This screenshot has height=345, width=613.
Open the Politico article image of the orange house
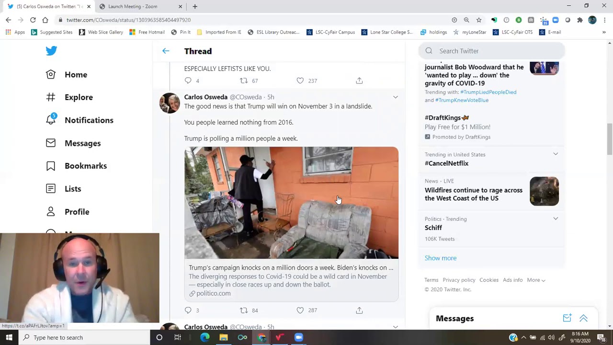291,203
